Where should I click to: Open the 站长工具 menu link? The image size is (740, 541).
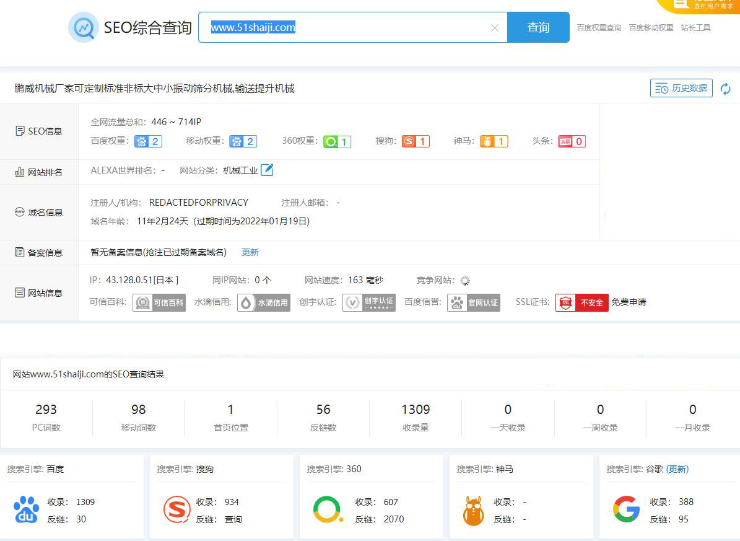click(x=695, y=28)
